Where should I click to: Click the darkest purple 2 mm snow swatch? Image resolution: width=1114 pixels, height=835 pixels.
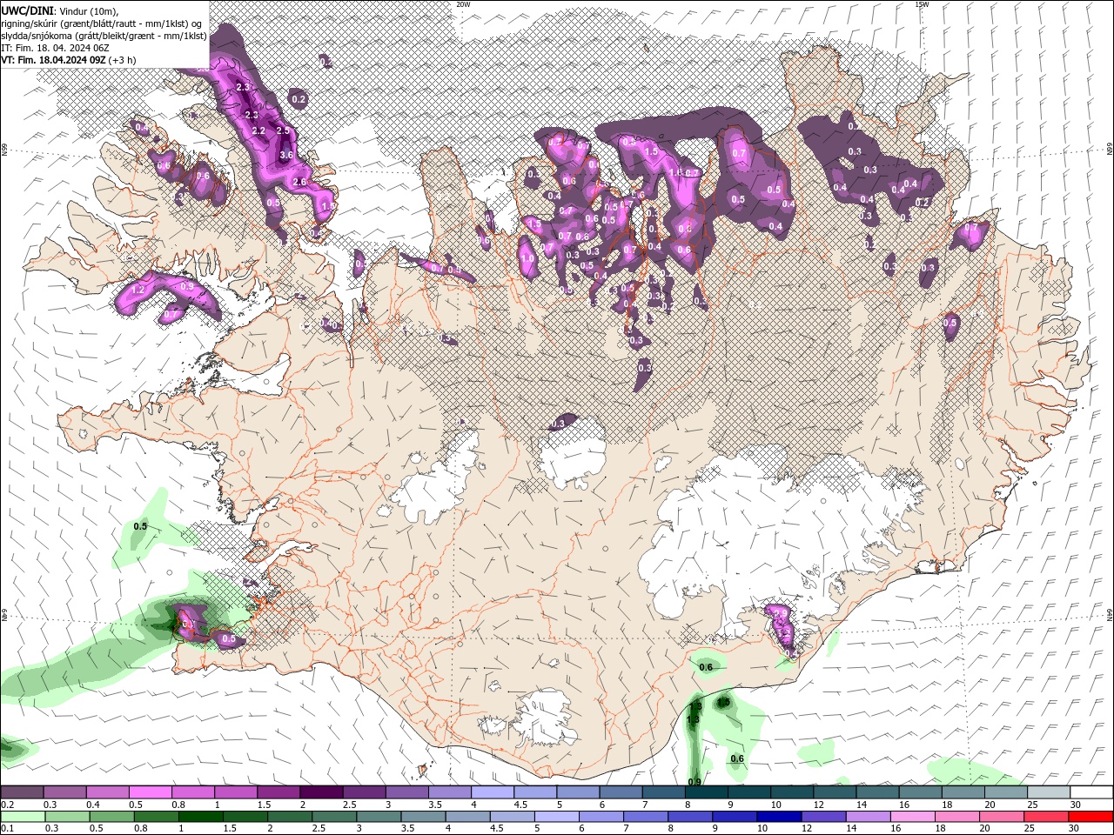(320, 792)
